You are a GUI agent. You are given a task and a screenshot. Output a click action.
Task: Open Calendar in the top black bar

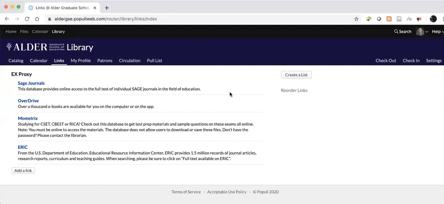coord(40,32)
